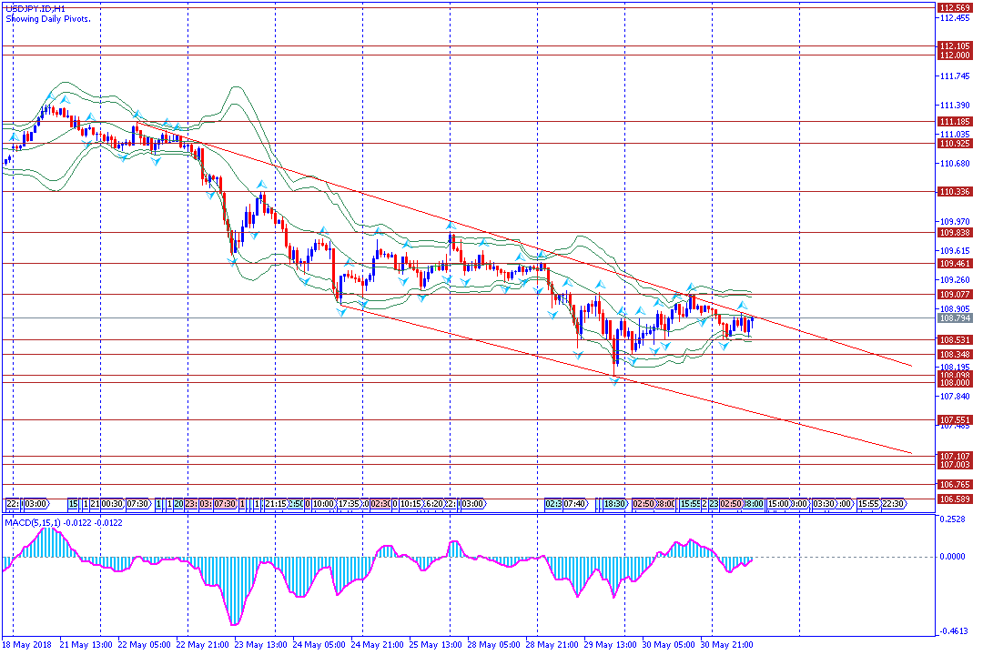Click the 15:00 event marker flag
This screenshot has width=983, height=655.
pos(777,503)
